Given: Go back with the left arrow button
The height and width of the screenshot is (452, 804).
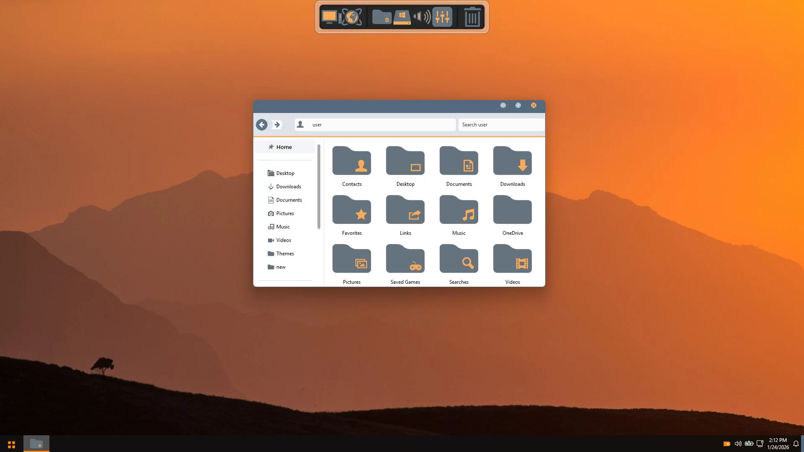Looking at the screenshot, I should coord(262,125).
